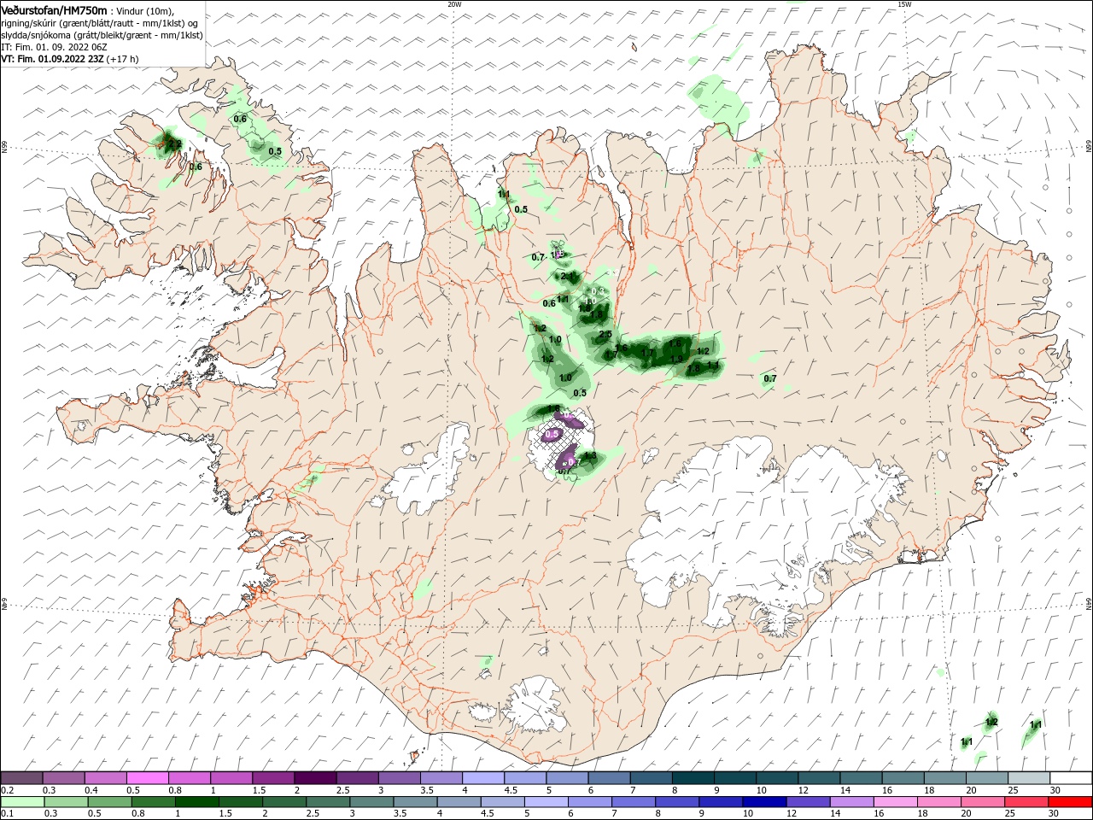Click the 1.2 value over the sea southeast of Iceland
Viewport: 1093px width, 820px height.
tap(991, 723)
